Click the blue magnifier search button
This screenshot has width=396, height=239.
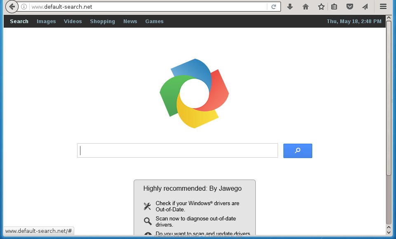coord(297,151)
